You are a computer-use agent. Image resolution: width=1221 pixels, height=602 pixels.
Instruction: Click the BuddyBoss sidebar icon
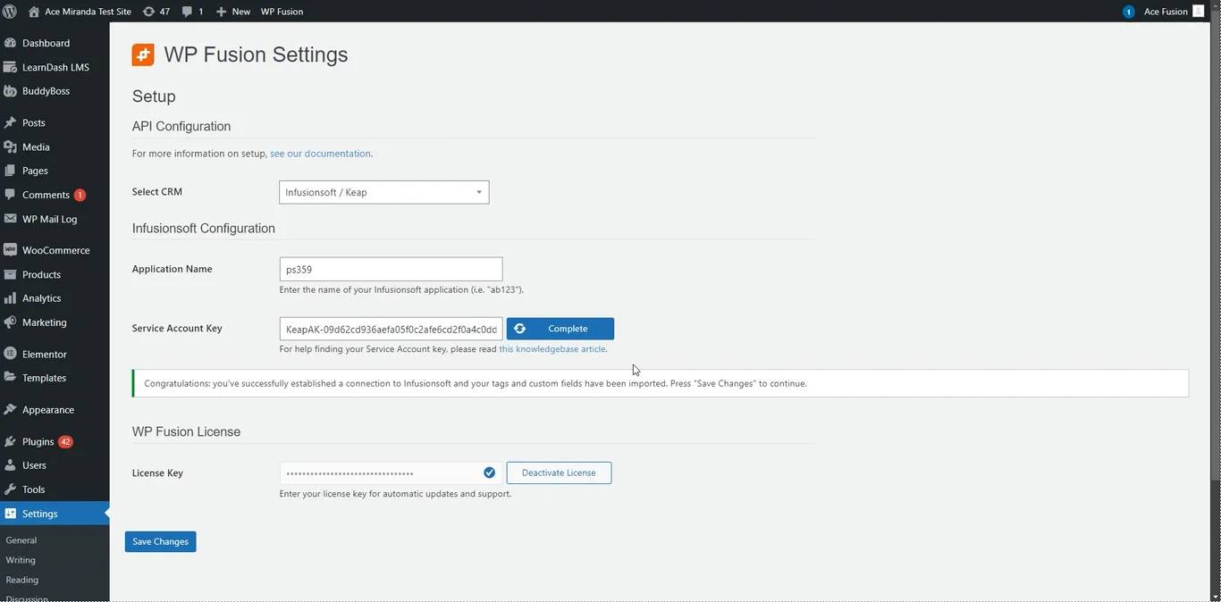tap(10, 91)
